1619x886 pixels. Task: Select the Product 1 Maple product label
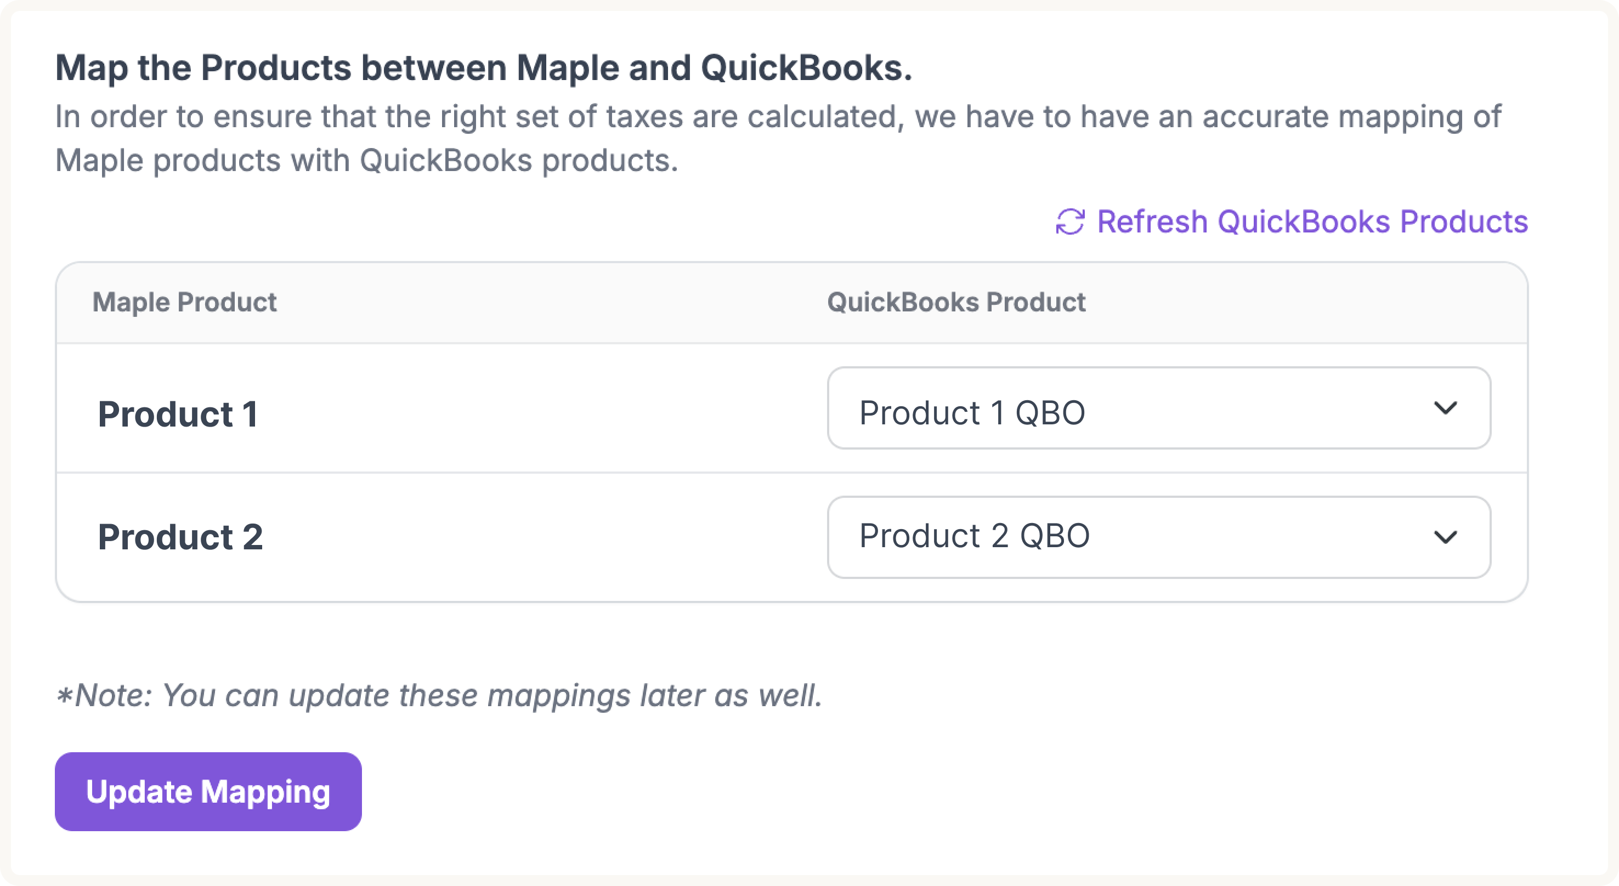178,414
